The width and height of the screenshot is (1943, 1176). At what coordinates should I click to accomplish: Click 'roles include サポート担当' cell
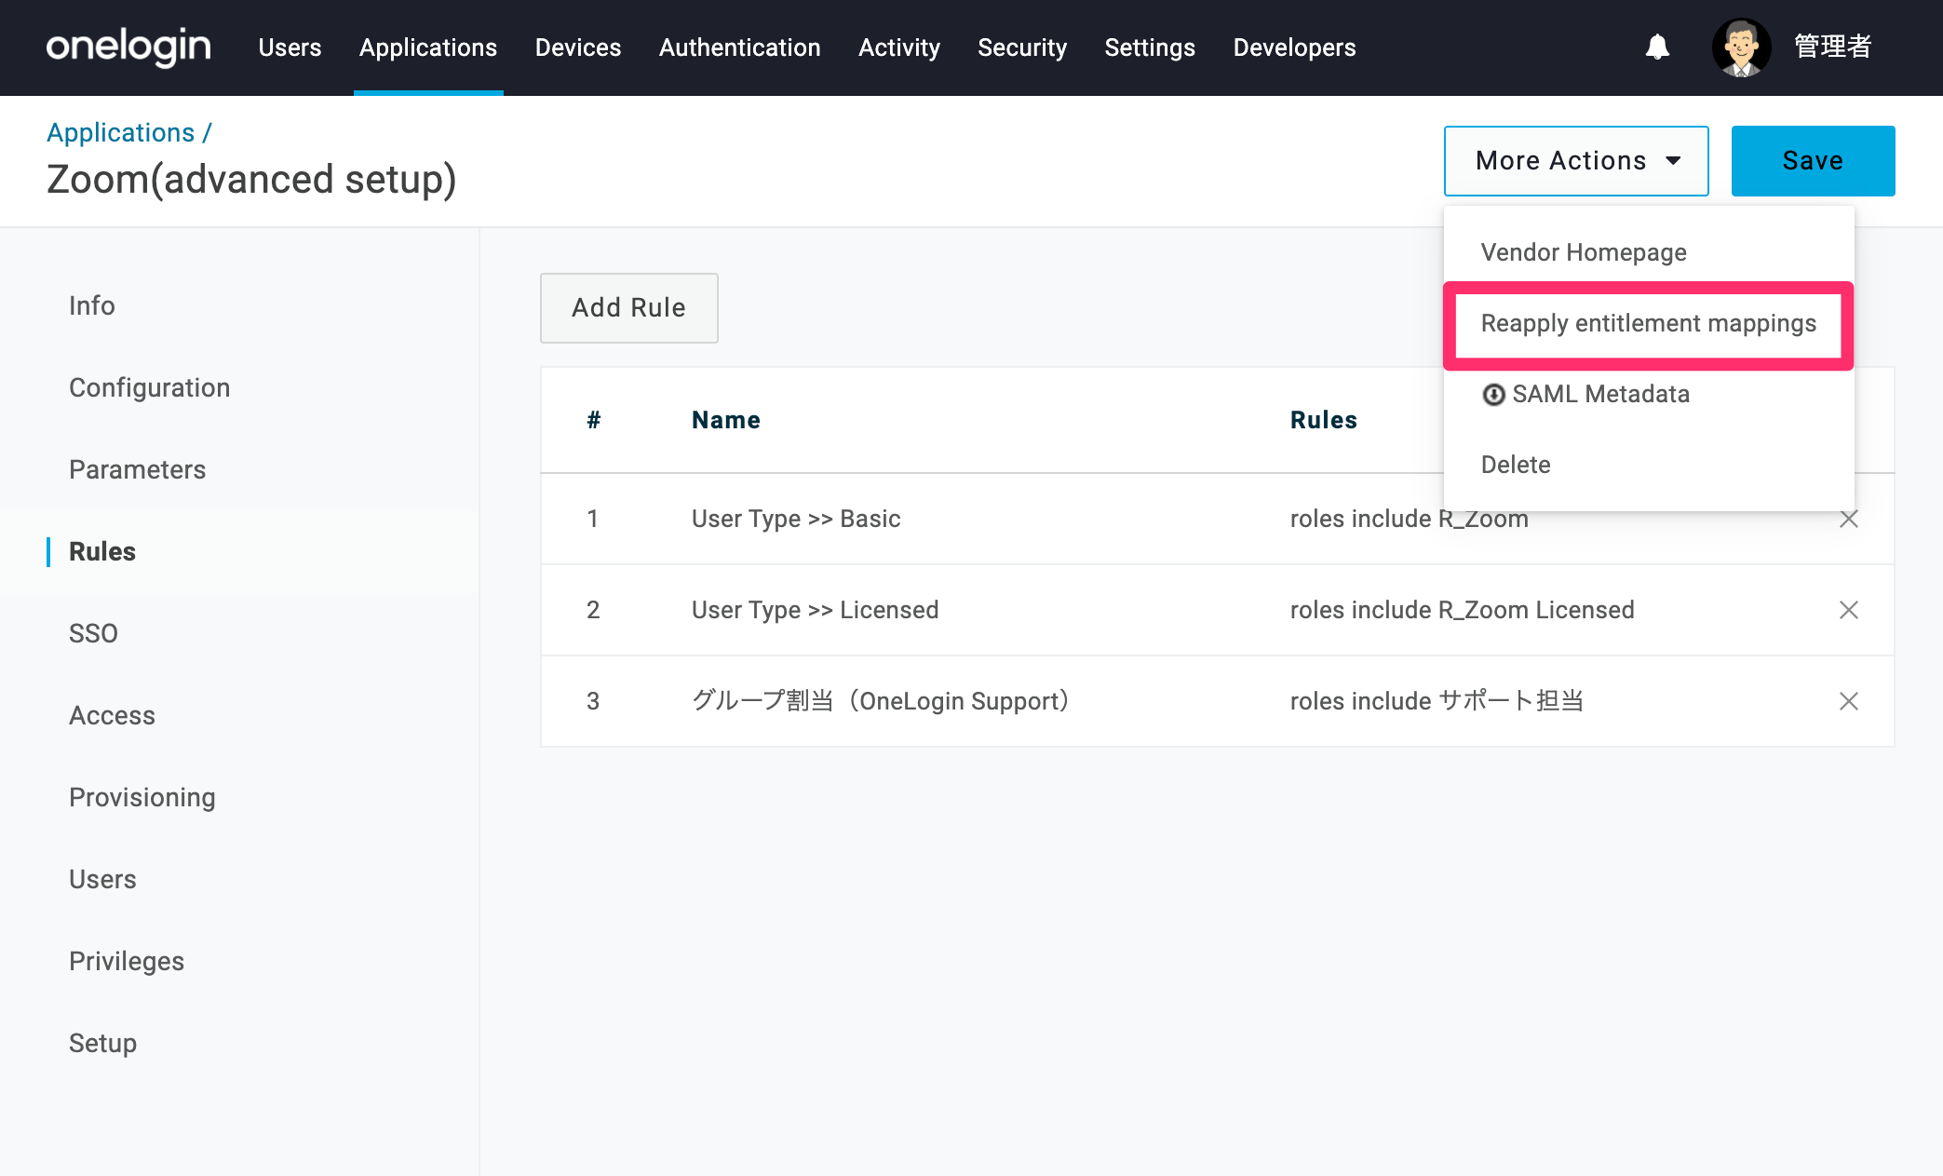[x=1437, y=701]
